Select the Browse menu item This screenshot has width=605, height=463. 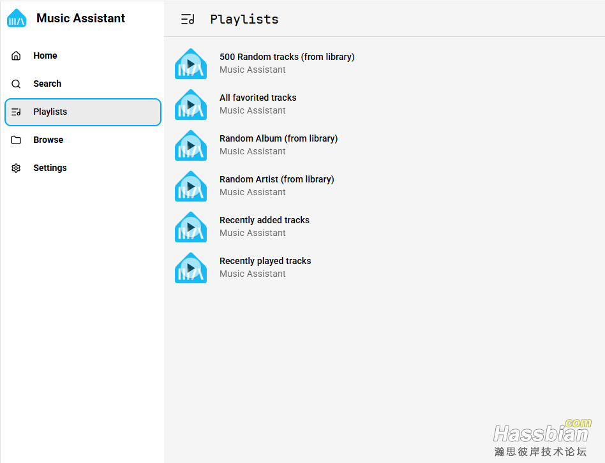coord(49,140)
